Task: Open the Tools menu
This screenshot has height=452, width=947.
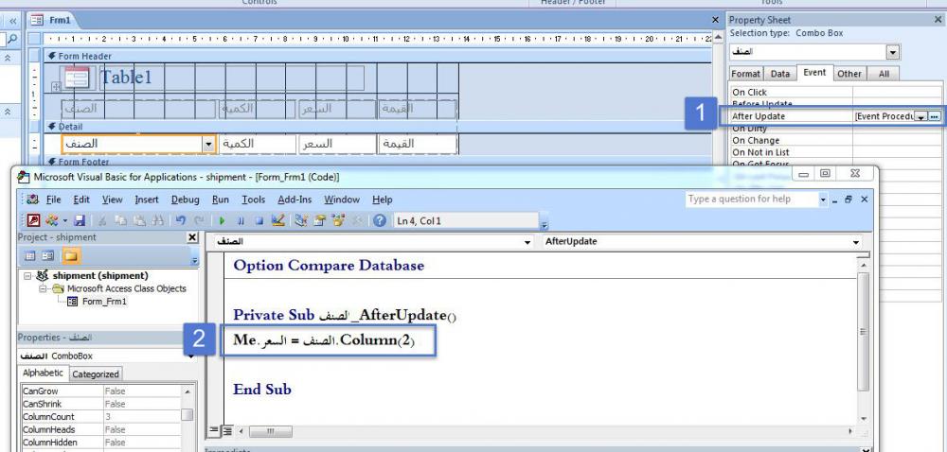Action: click(x=254, y=200)
